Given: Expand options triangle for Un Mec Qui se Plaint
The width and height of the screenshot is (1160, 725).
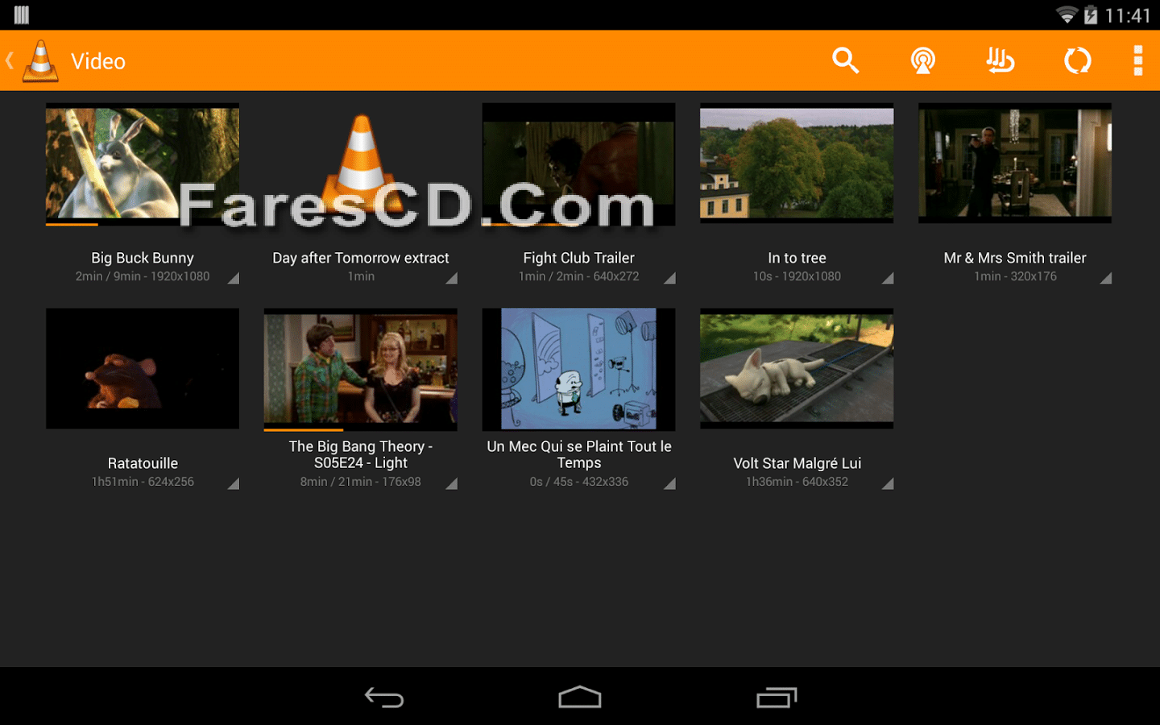Looking at the screenshot, I should (669, 483).
